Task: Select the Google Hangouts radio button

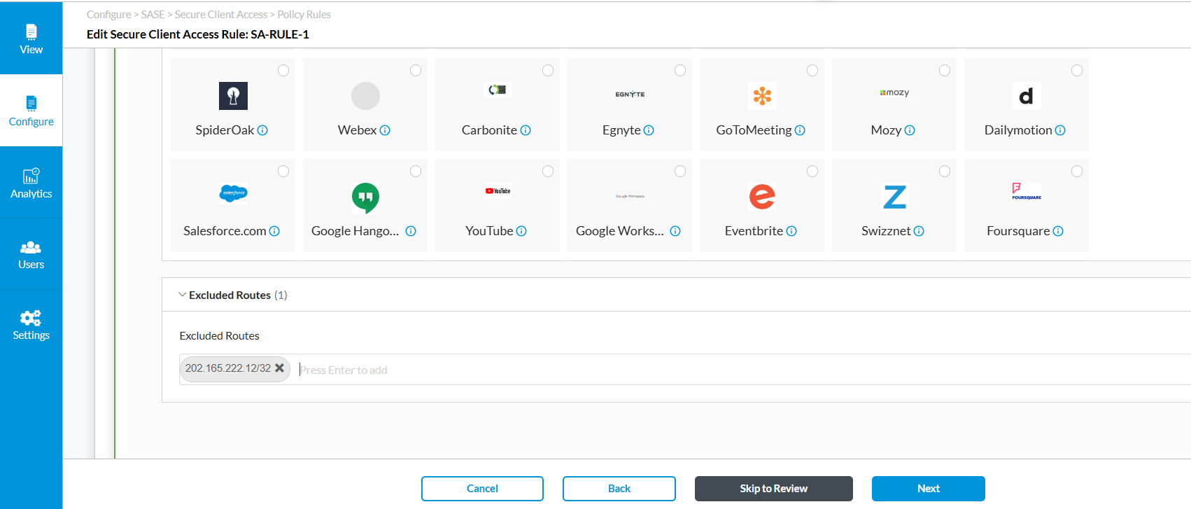Action: (x=416, y=171)
